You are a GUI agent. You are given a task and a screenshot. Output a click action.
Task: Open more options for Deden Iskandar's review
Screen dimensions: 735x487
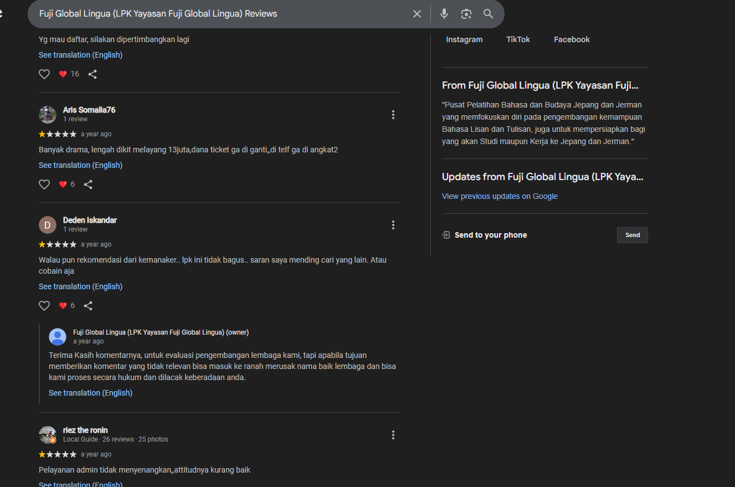(x=393, y=225)
